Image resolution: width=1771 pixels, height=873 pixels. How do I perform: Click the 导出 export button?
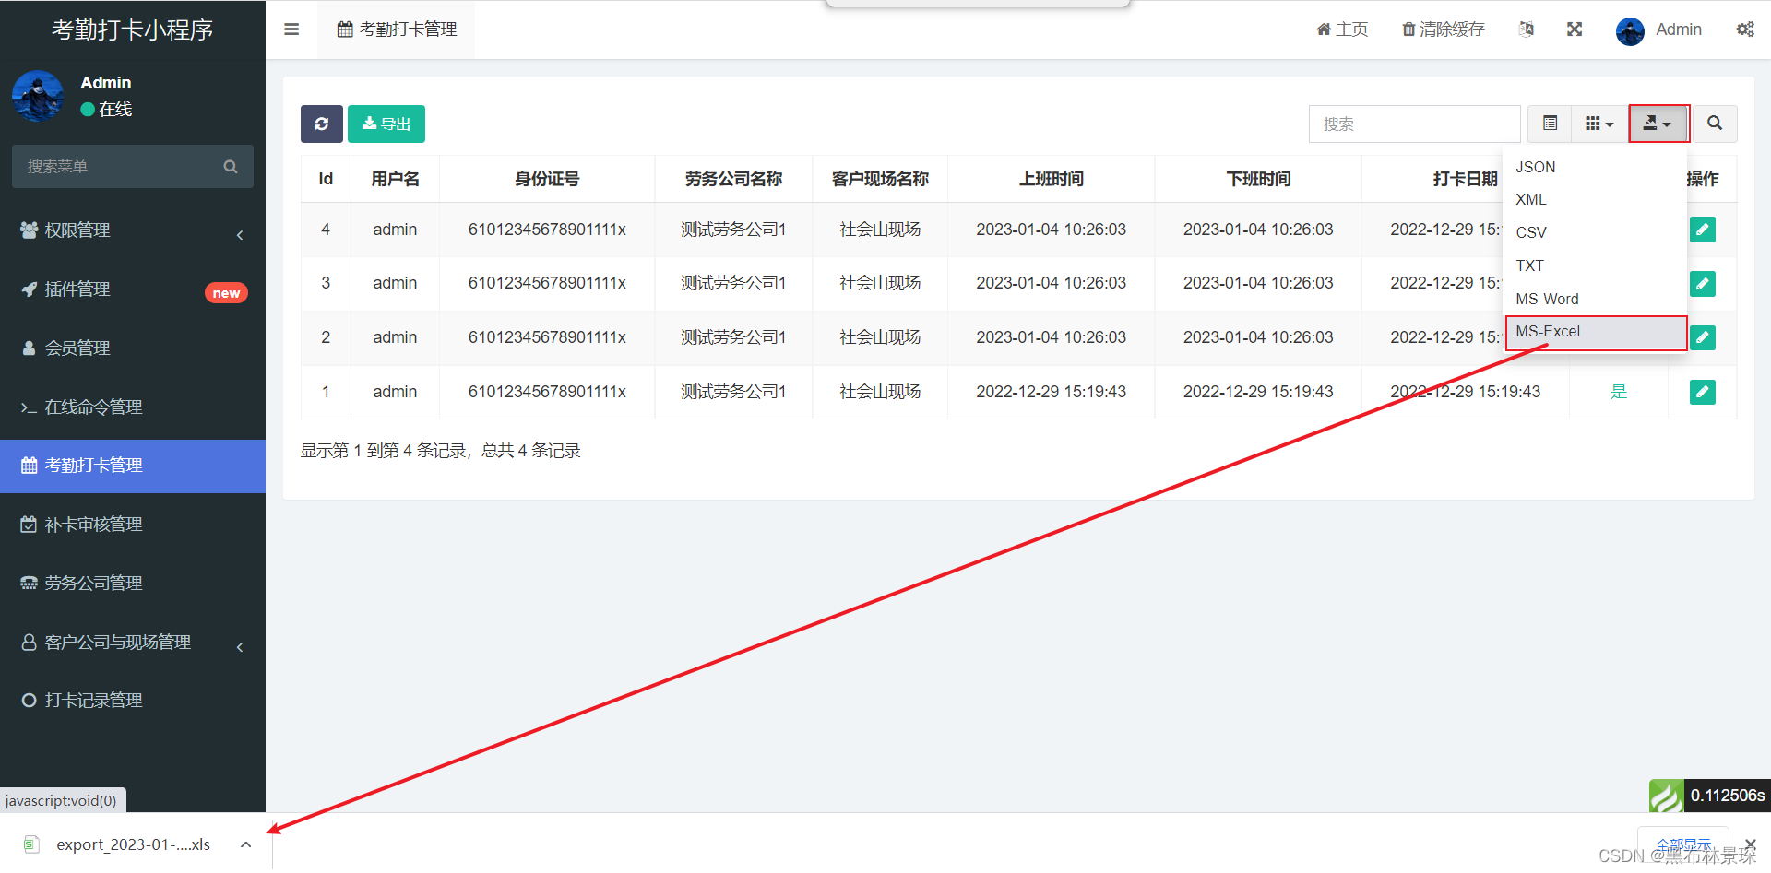pyautogui.click(x=386, y=124)
